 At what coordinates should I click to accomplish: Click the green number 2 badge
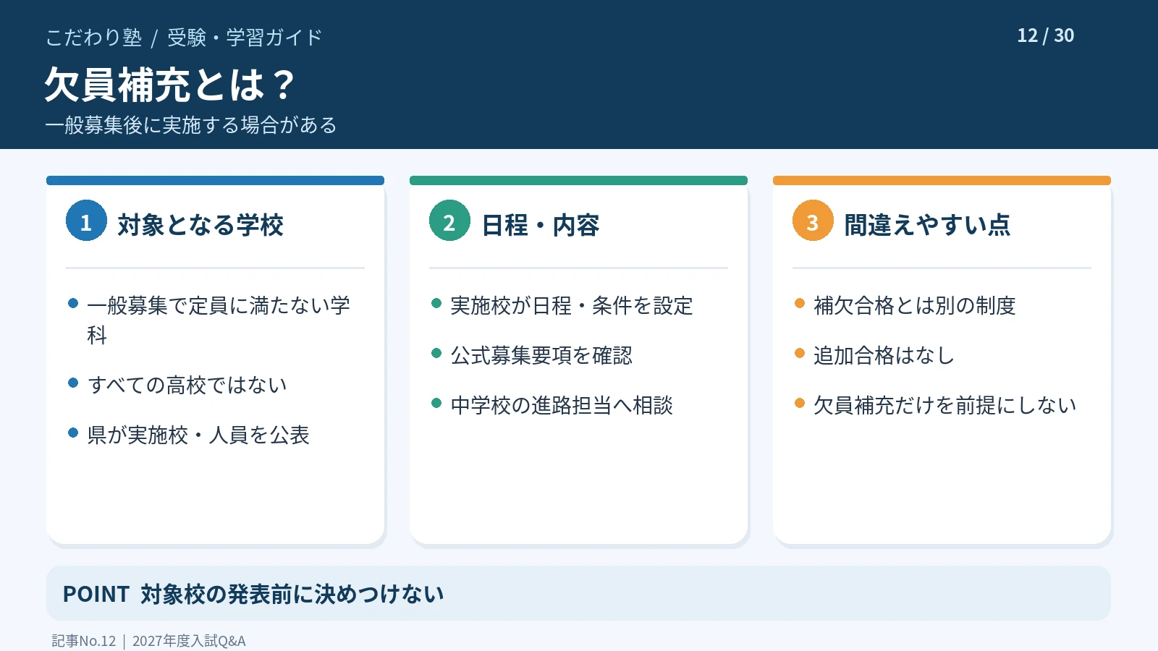click(x=449, y=221)
